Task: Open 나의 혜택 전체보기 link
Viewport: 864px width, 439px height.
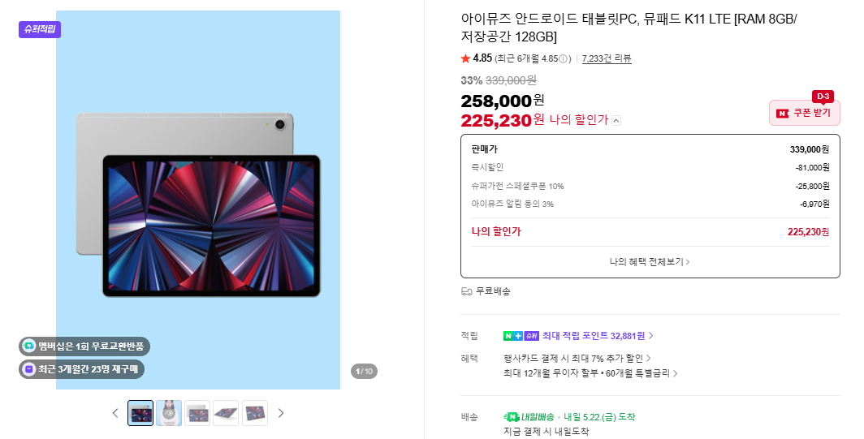Action: [650, 261]
